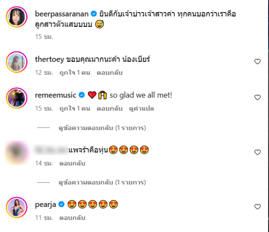Reply to remeemusic's comment (ตอบกลับ)
Screen dimensions: 269x232
pyautogui.click(x=110, y=108)
